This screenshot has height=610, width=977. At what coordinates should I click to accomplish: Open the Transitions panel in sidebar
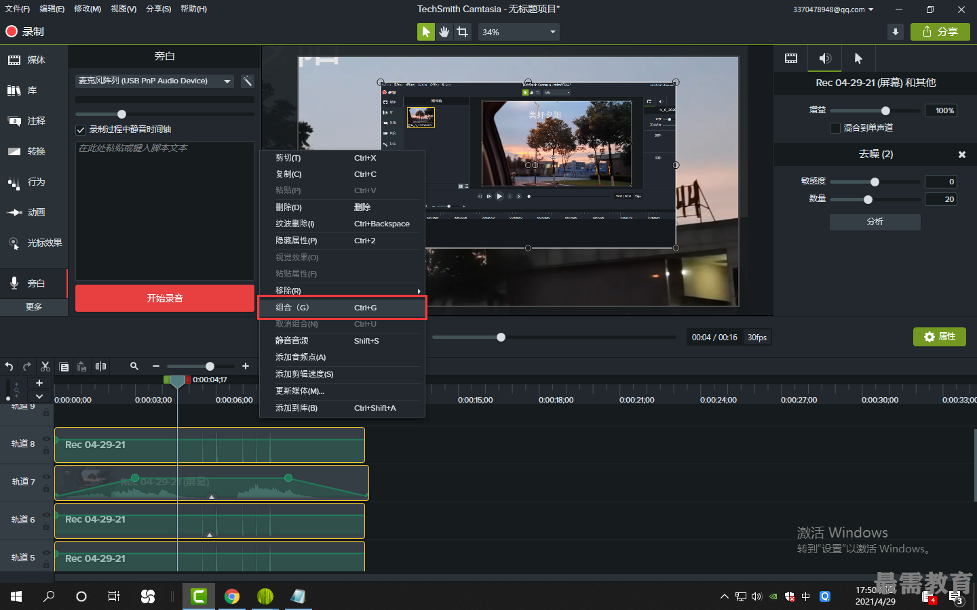click(34, 151)
